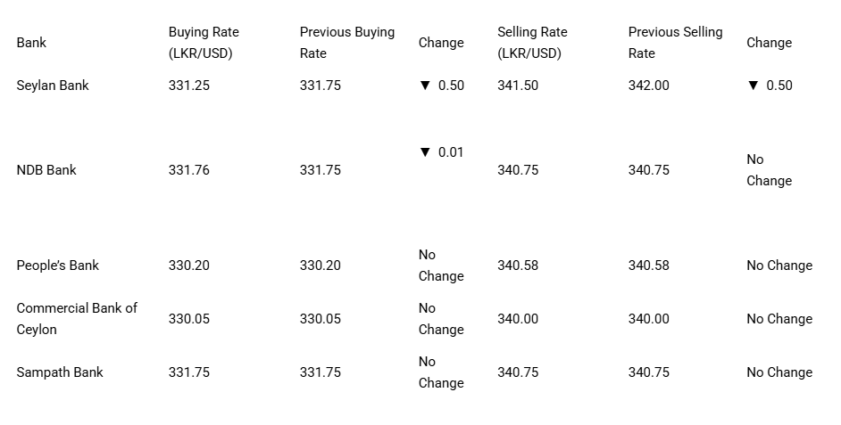Click Commercial Bank of Ceylon cell

tap(77, 319)
